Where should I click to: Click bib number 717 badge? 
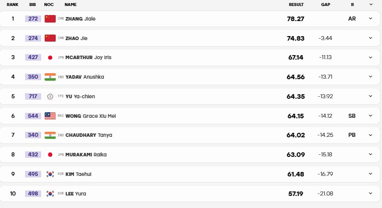pos(33,96)
